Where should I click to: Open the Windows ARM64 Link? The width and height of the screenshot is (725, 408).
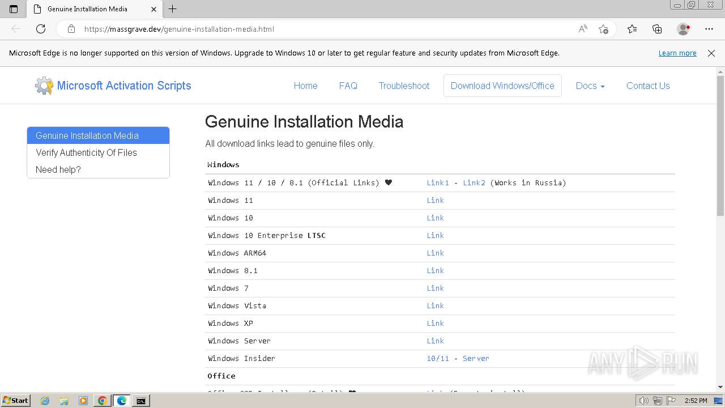tap(435, 253)
